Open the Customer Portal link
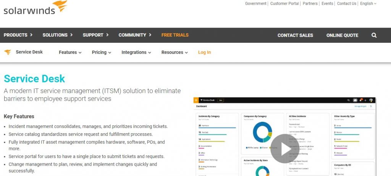Image resolution: width=391 pixels, height=176 pixels. [284, 3]
